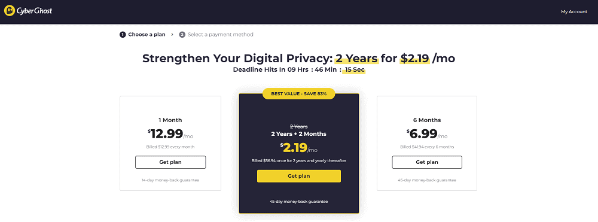Get the 6 Months plan
The width and height of the screenshot is (598, 222).
coord(427,162)
